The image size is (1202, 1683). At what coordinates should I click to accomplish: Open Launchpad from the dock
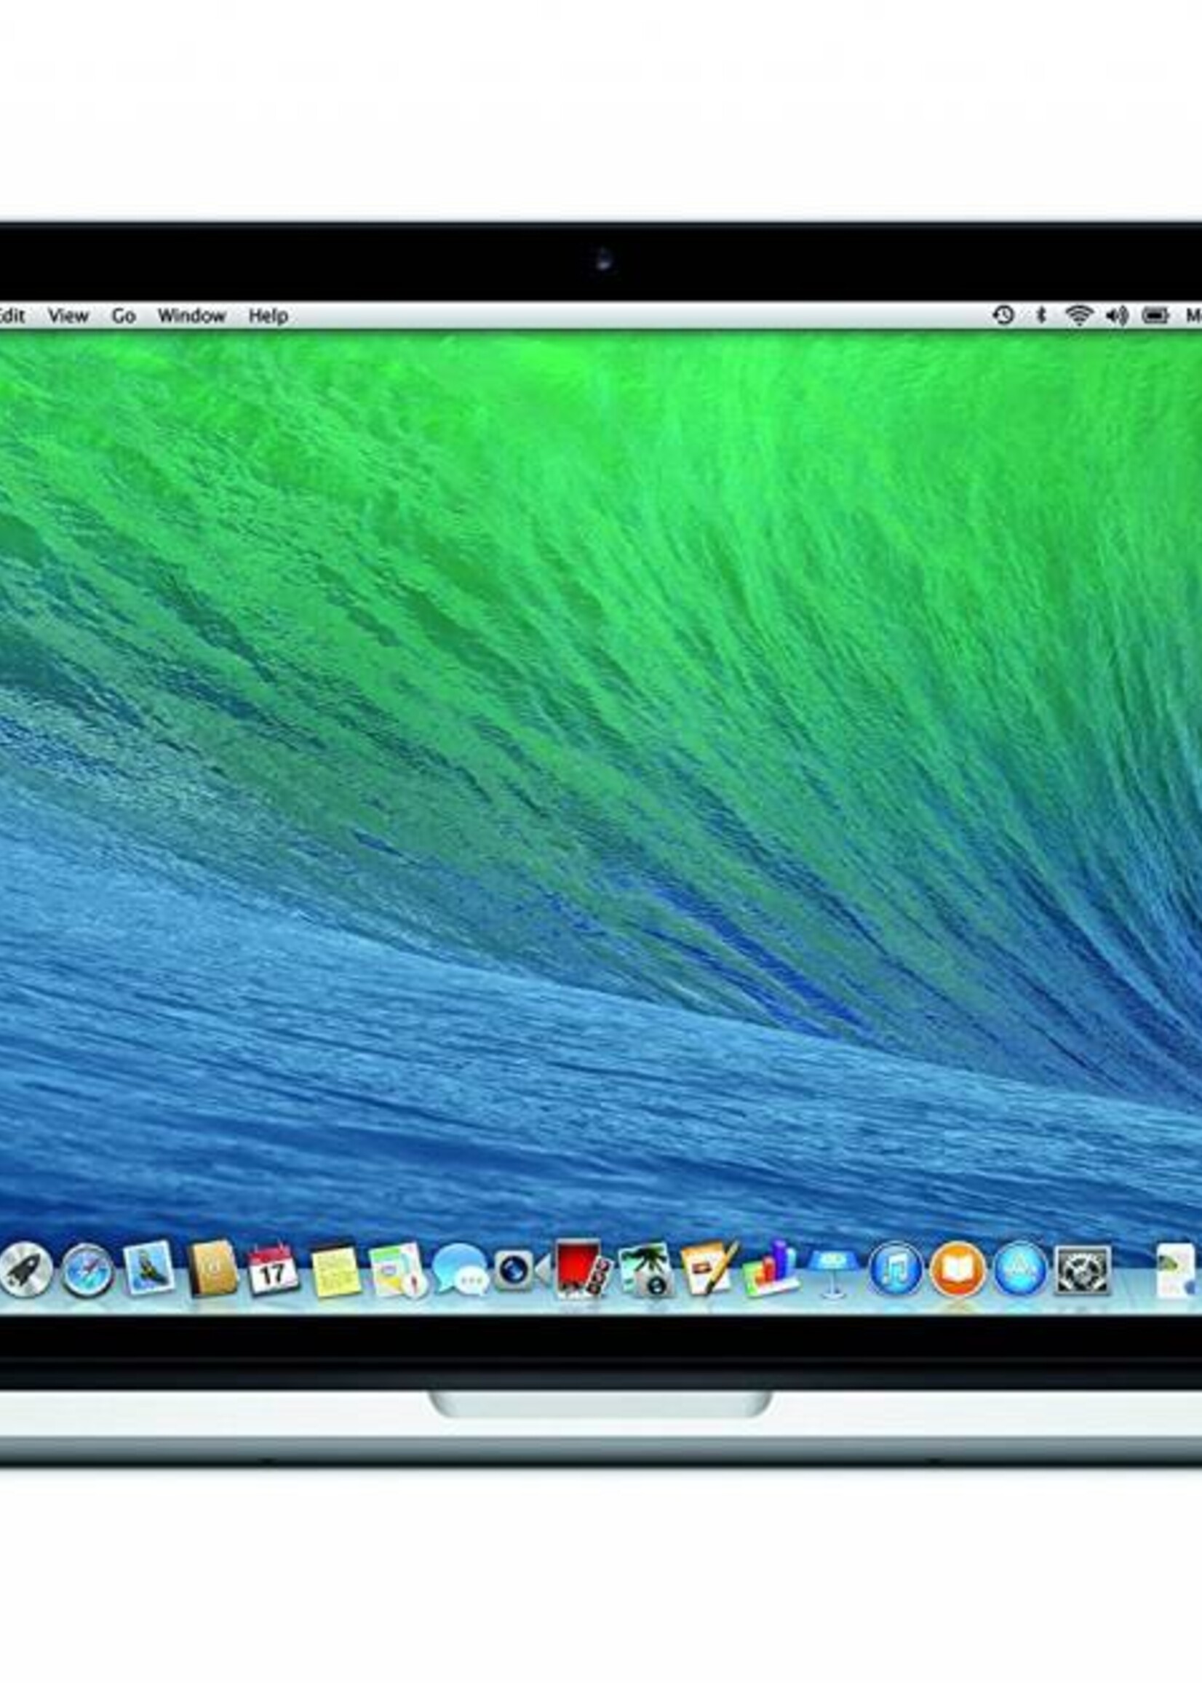[x=25, y=1270]
